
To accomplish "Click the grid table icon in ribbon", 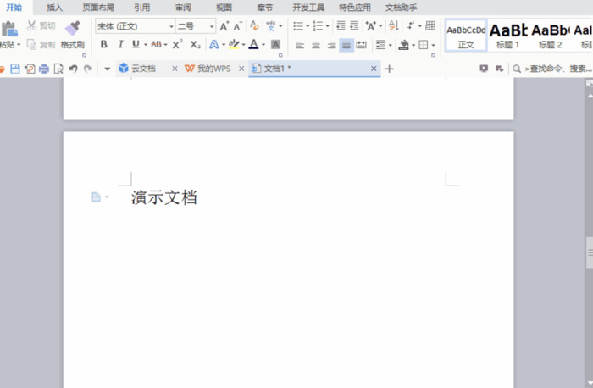I will pos(430,25).
